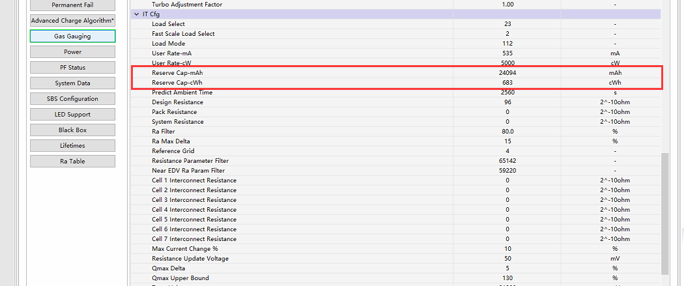This screenshot has width=684, height=286.
Task: Open the LED Support category
Action: (72, 114)
